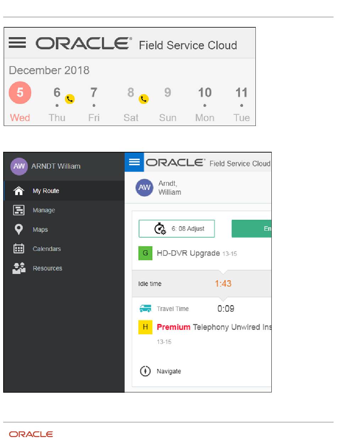
Task: Open Premium Telephony Unwired activity
Action: tap(214, 327)
